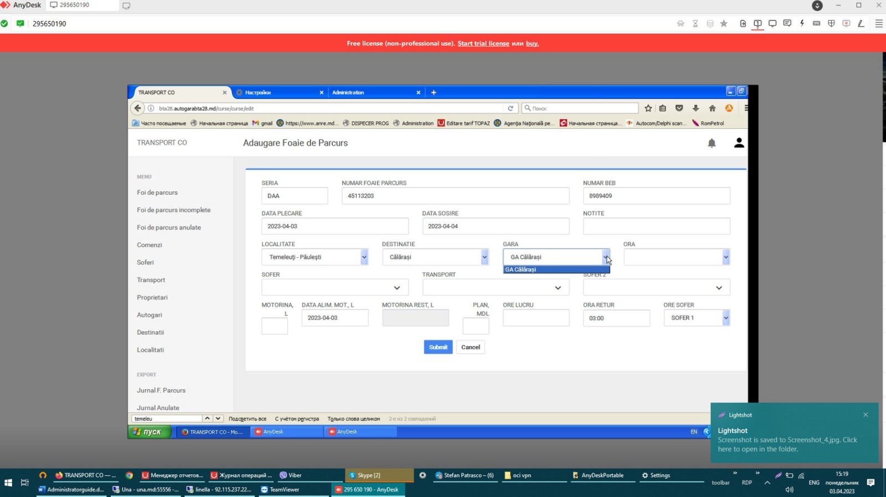The image size is (886, 497).
Task: Open Skype from the host taskbar
Action: click(379, 475)
